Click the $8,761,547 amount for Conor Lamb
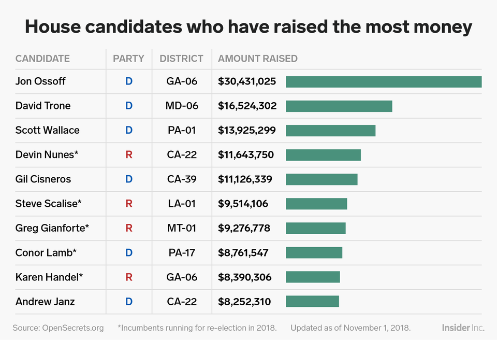497x340 pixels. [243, 253]
